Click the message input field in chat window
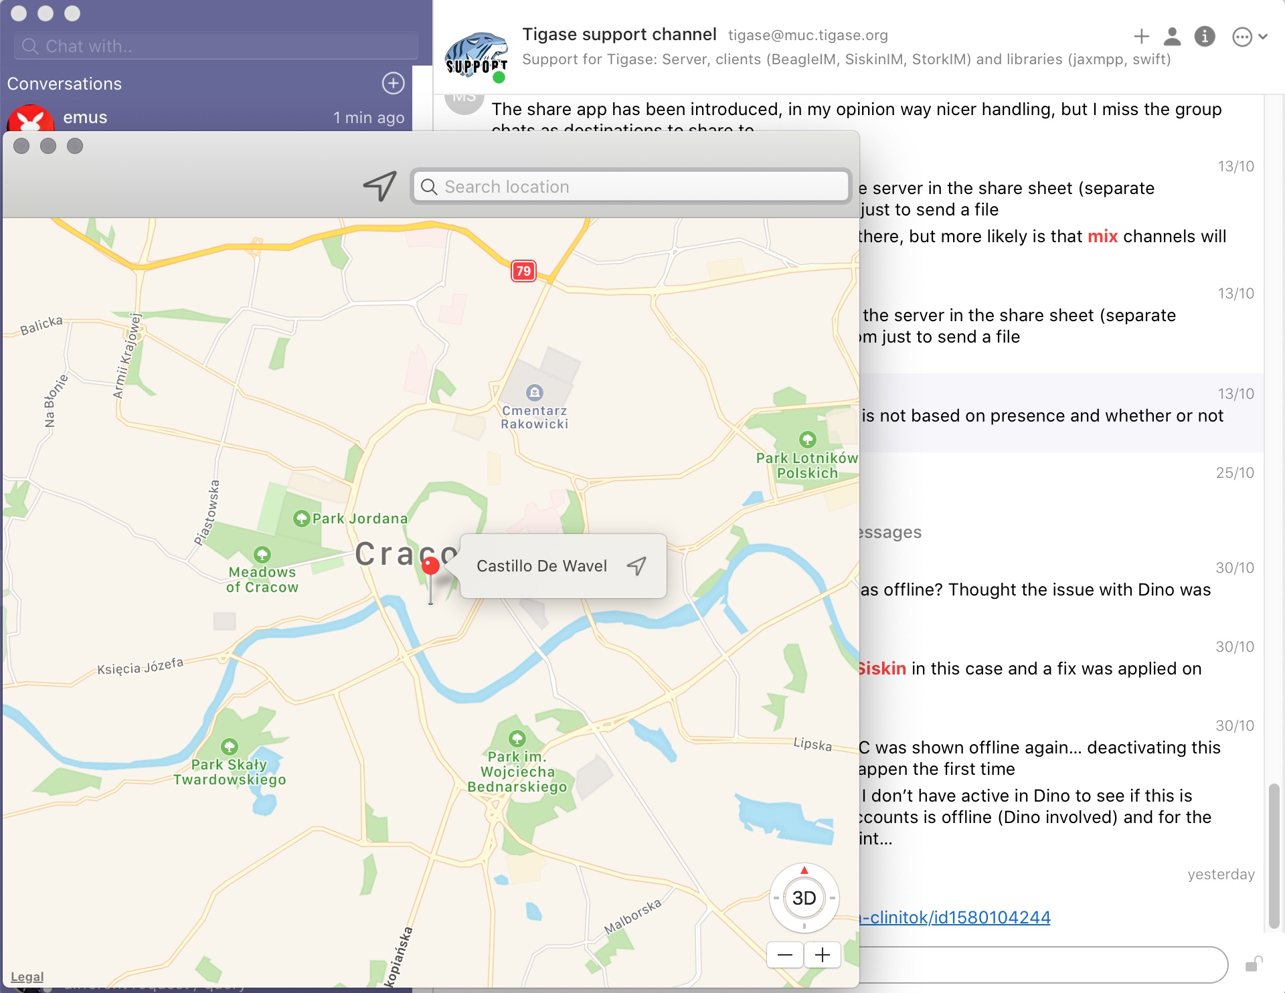This screenshot has width=1285, height=993. coord(1043,964)
